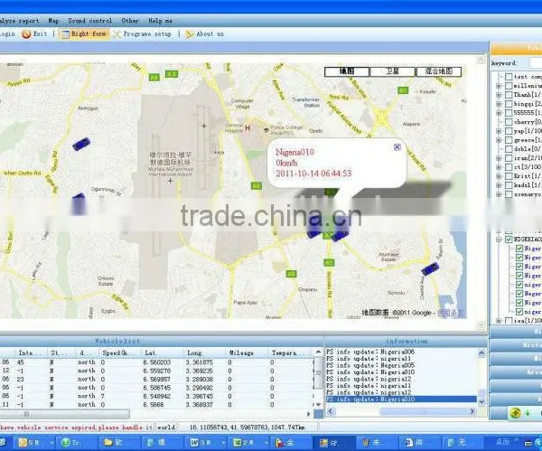Click the General Hospital H map icon
This screenshot has height=451, width=542.
pos(248,128)
